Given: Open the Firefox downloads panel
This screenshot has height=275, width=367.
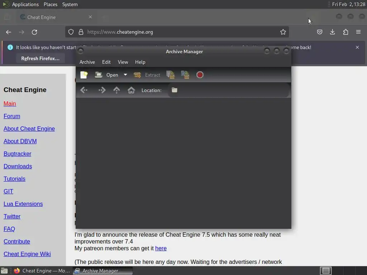Looking at the screenshot, I should click(332, 32).
